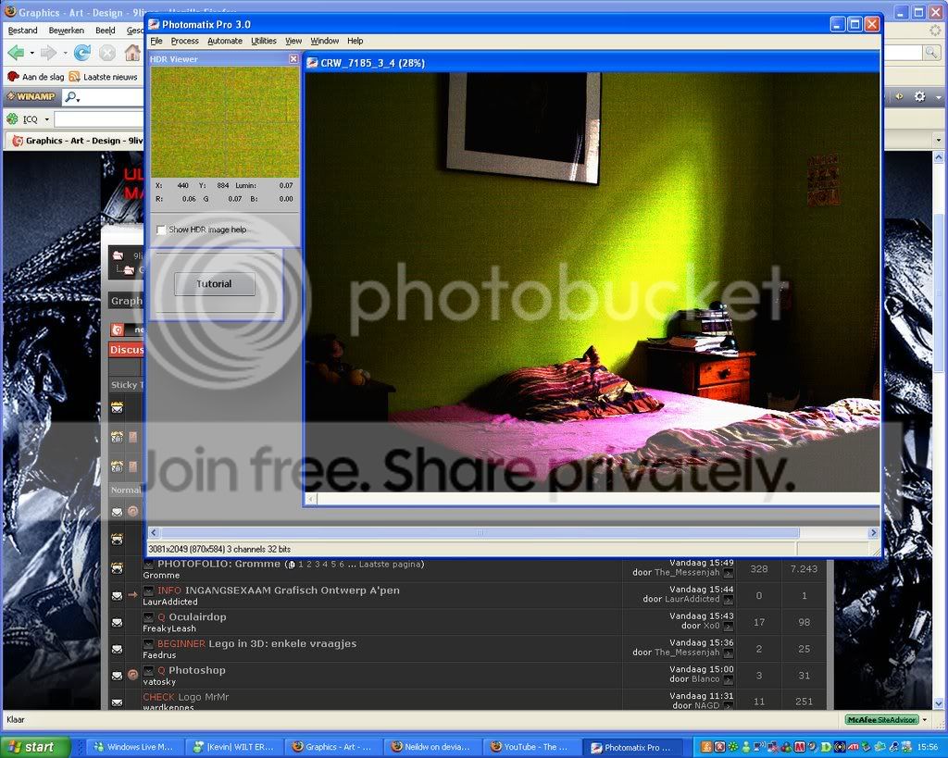The image size is (948, 758).
Task: Switch to Photomatix Pro taskbar button
Action: tap(632, 747)
